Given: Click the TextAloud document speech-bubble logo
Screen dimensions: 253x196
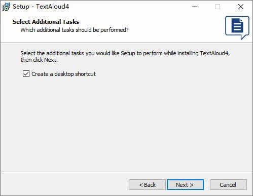Looking at the screenshot, I should tap(237, 28).
